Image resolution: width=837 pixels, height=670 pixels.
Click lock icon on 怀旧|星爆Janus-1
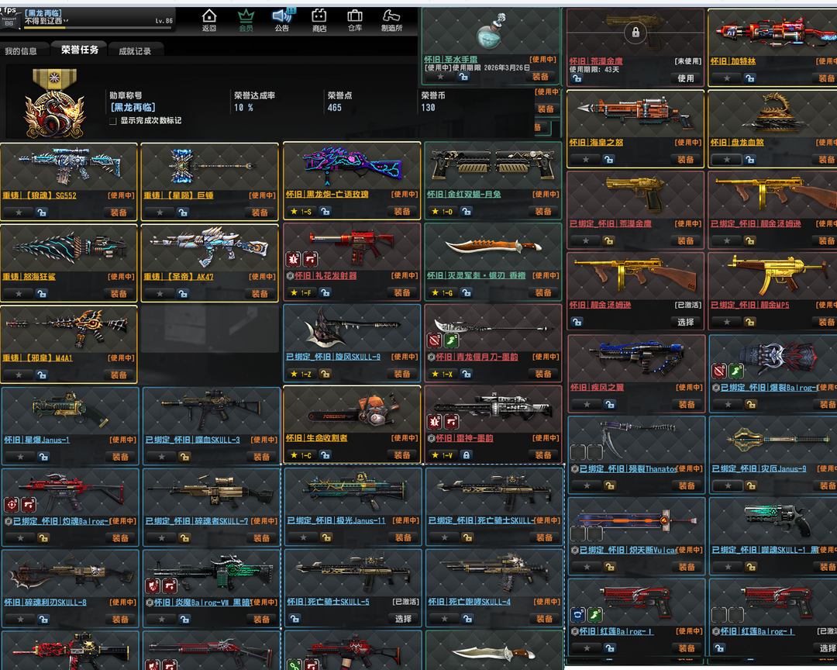coord(43,457)
